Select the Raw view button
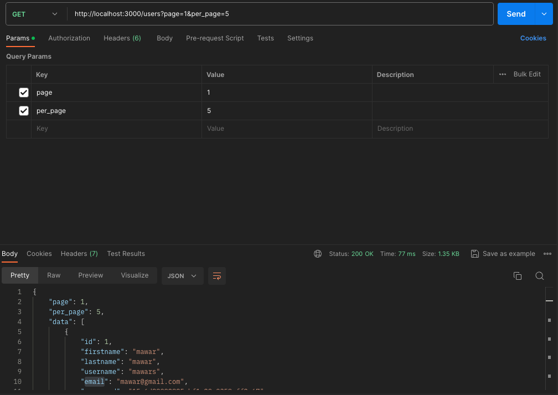This screenshot has width=558, height=395. (54, 275)
